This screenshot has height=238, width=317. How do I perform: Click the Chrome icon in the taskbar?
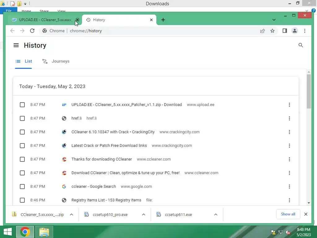click(25, 232)
